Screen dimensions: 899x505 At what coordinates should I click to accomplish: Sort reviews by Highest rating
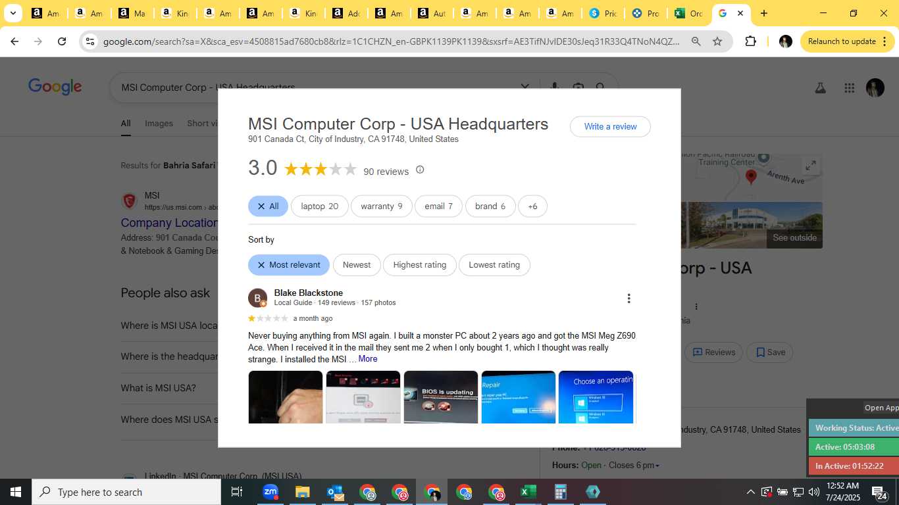419,264
